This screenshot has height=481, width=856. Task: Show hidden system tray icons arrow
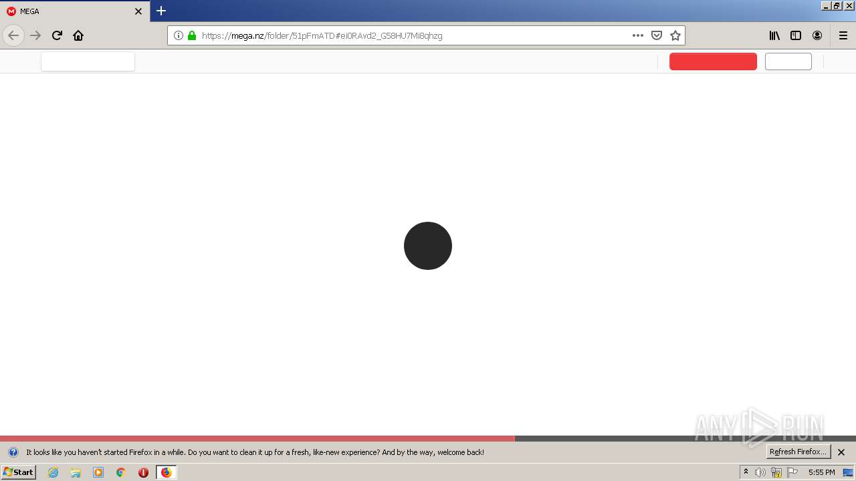point(746,472)
